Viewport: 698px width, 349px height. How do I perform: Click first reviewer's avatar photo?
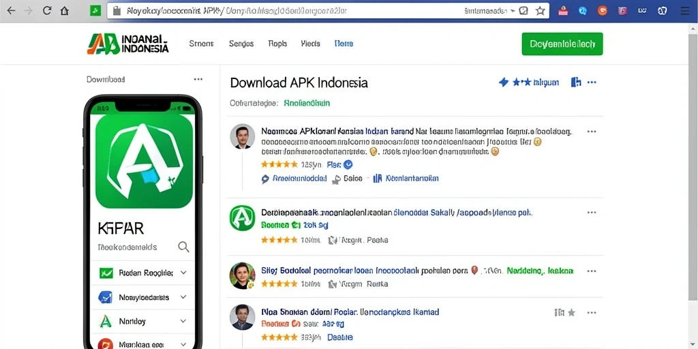[x=242, y=136]
